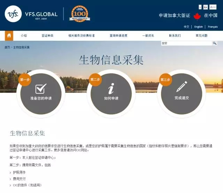223x193 pixels.
Task: Open the 常见问题 menu item
Action: (201, 36)
